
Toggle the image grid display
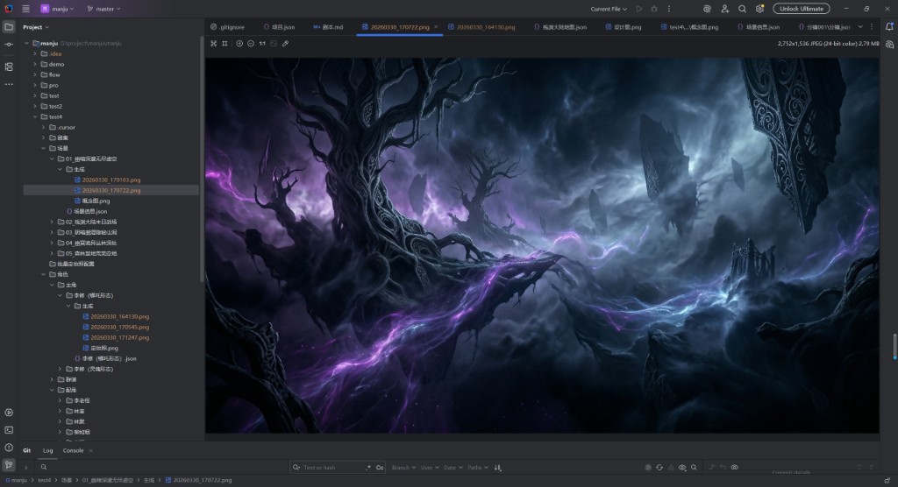(x=224, y=43)
